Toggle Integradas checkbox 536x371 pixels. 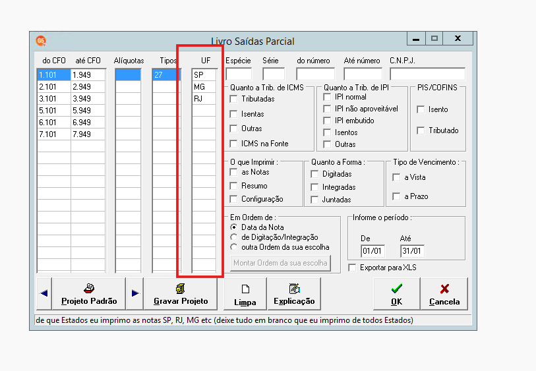click(315, 187)
